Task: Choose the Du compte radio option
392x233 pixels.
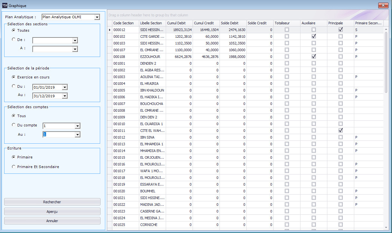Action: click(13, 125)
